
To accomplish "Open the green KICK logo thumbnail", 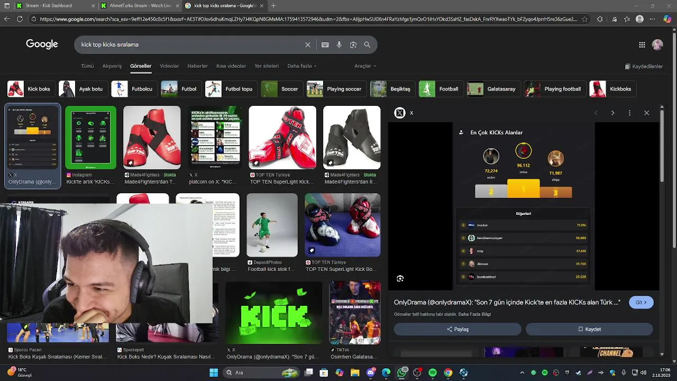I will pos(274,313).
